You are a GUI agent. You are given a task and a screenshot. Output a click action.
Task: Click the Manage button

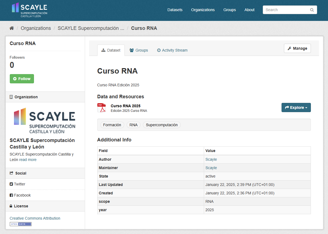(x=297, y=48)
